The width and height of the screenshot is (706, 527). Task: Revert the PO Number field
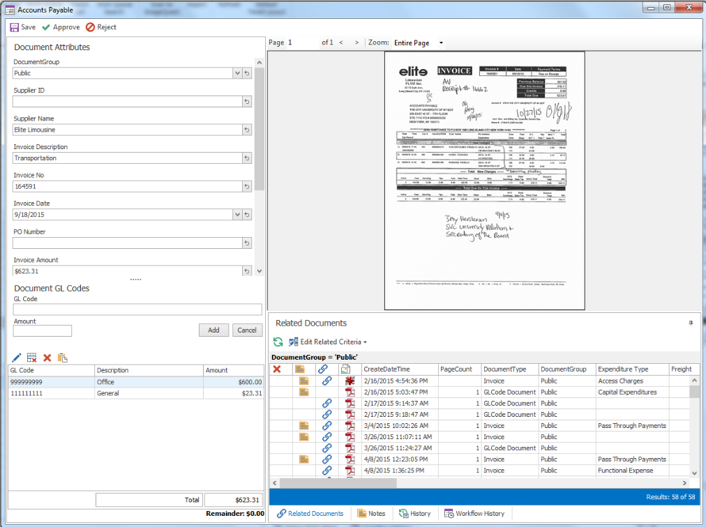click(247, 243)
